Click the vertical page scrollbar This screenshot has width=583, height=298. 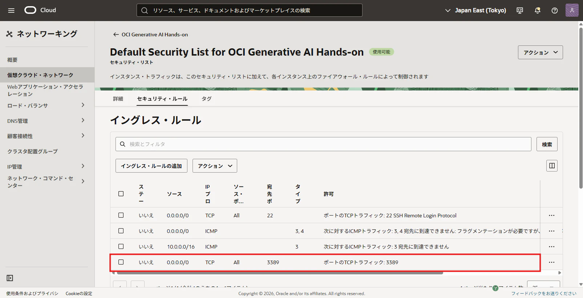581,108
